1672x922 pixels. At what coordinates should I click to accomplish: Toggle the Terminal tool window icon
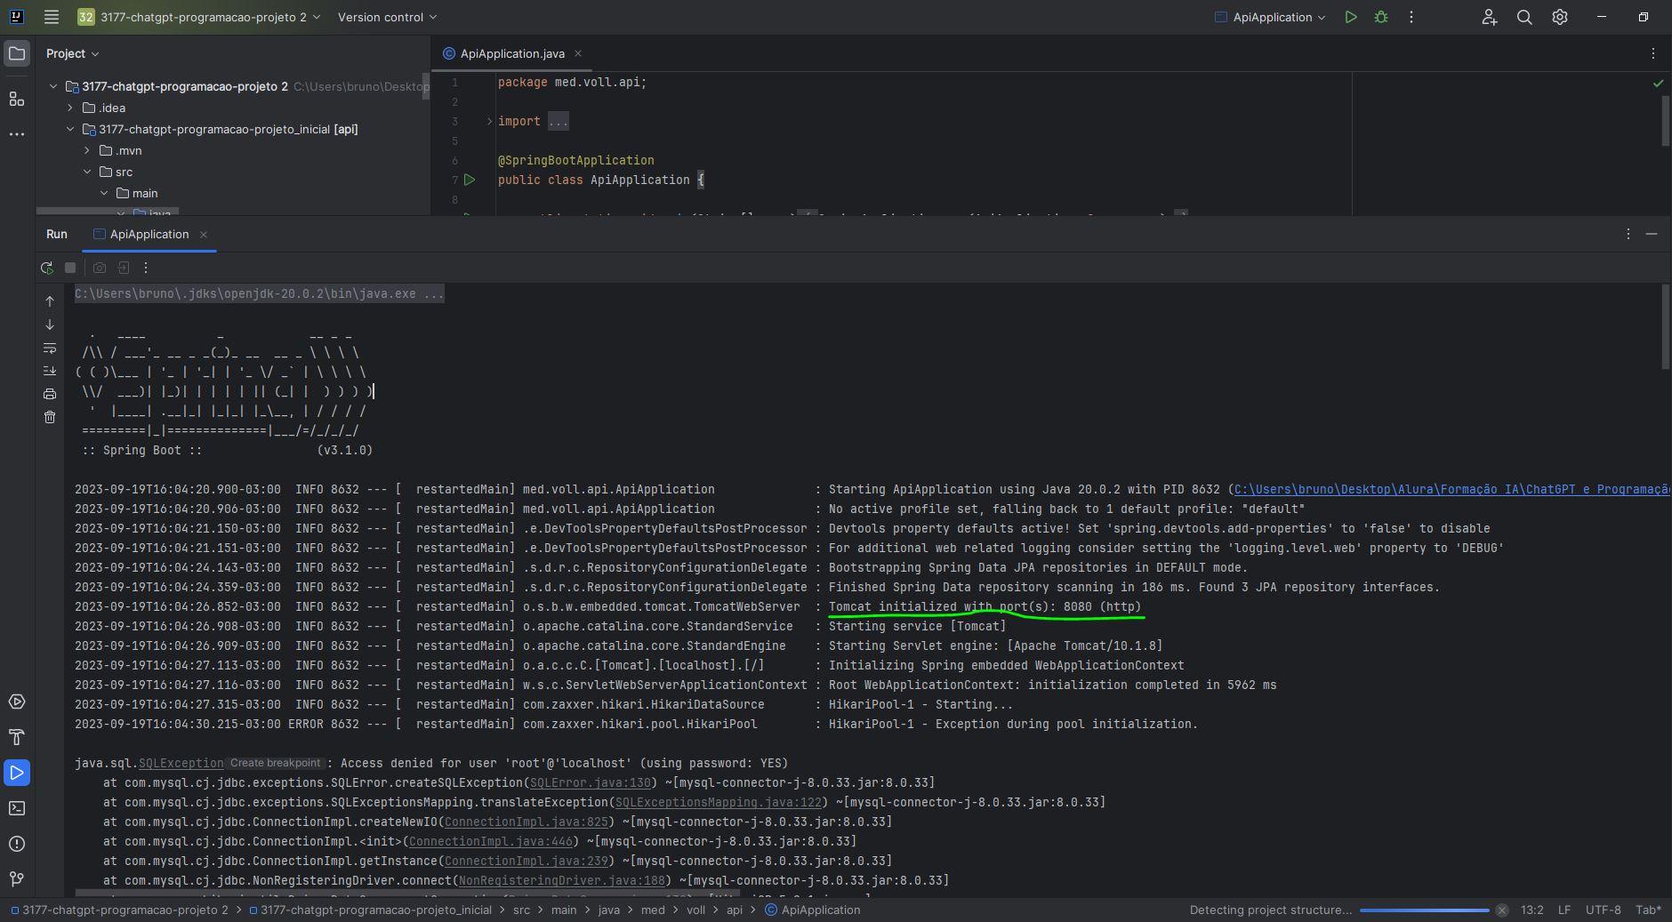click(17, 808)
